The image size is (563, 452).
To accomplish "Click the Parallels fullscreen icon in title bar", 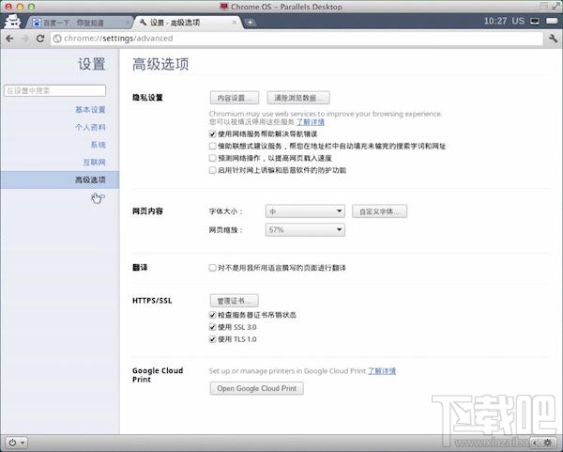I will [x=555, y=7].
